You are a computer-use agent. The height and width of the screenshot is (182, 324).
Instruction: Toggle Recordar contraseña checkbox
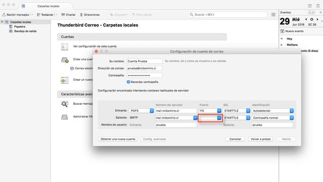click(x=128, y=82)
